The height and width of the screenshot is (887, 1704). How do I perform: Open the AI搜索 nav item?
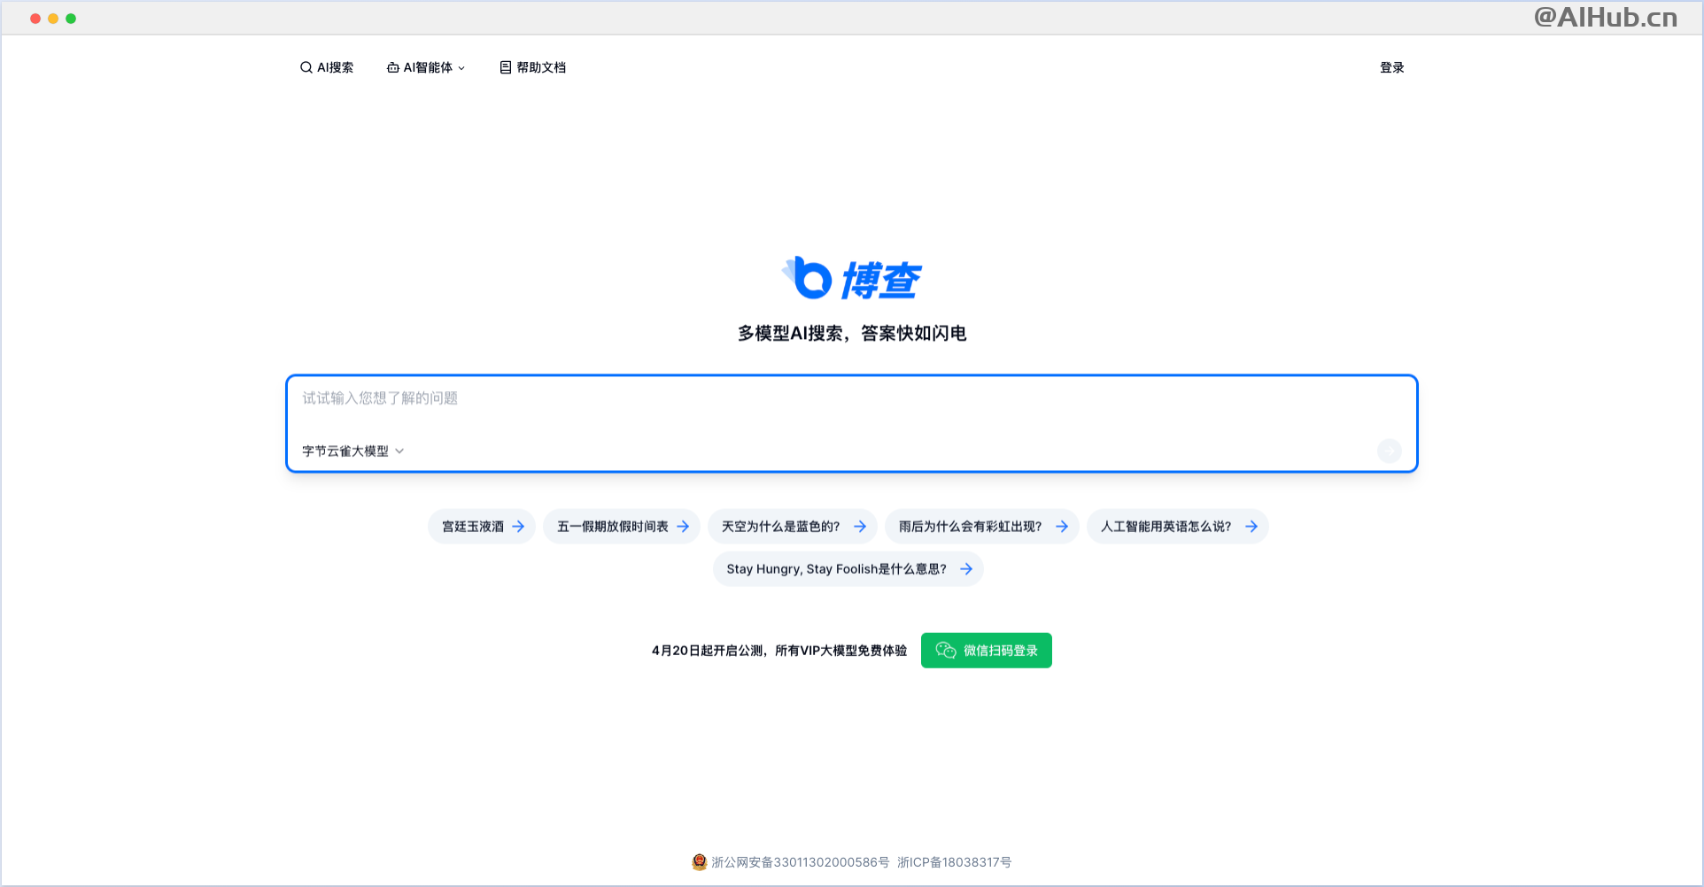coord(327,67)
